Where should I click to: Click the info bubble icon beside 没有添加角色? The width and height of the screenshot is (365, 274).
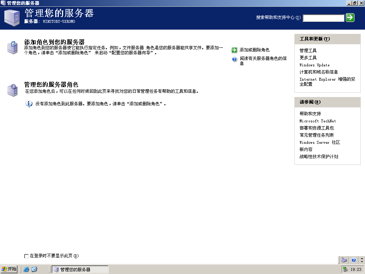(x=29, y=104)
